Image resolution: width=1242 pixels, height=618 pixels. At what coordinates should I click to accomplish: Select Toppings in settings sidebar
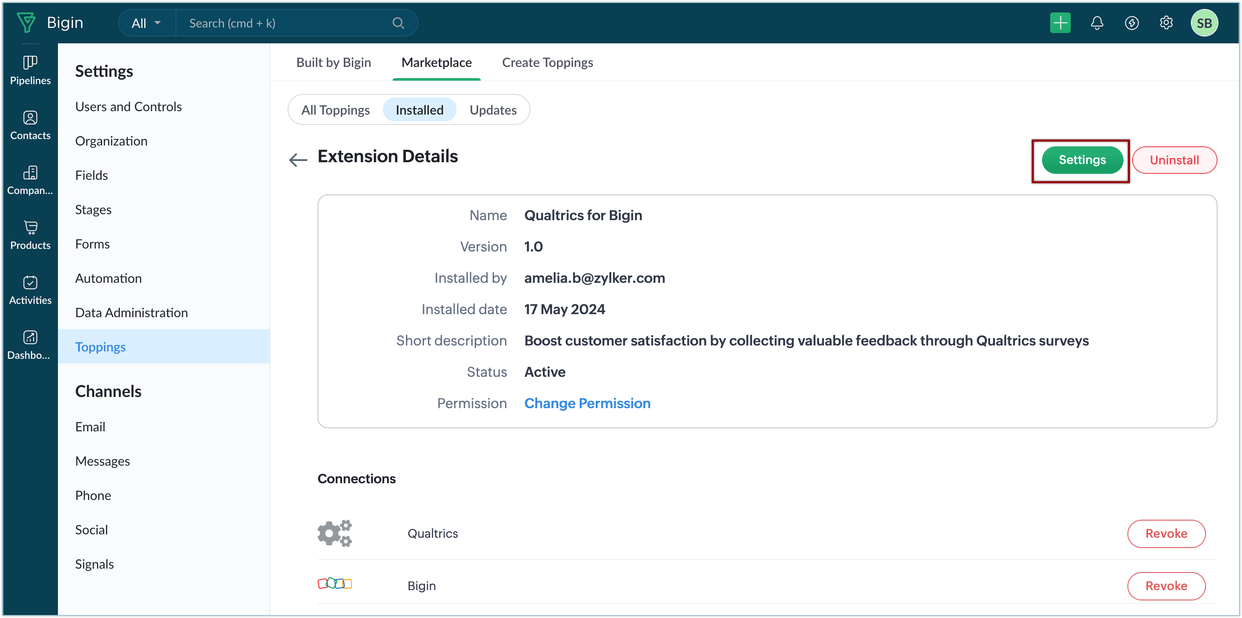(x=164, y=347)
